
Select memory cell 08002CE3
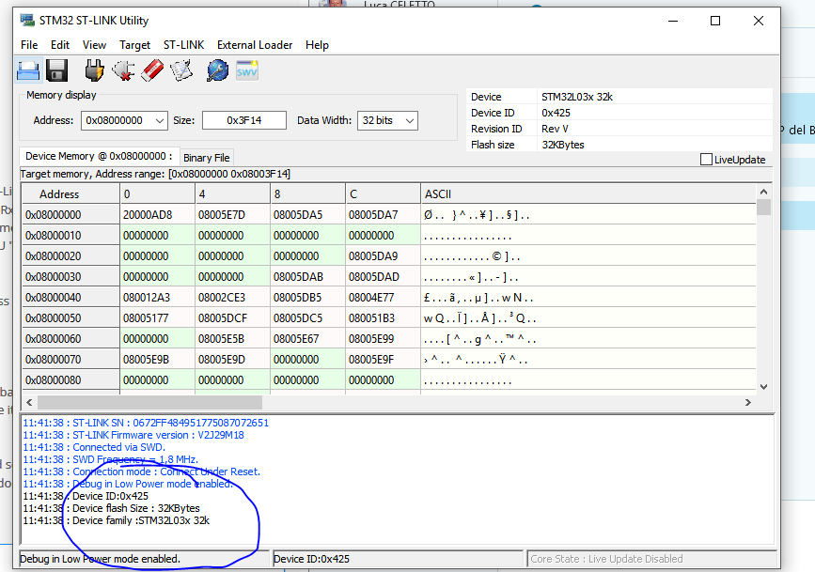(232, 298)
